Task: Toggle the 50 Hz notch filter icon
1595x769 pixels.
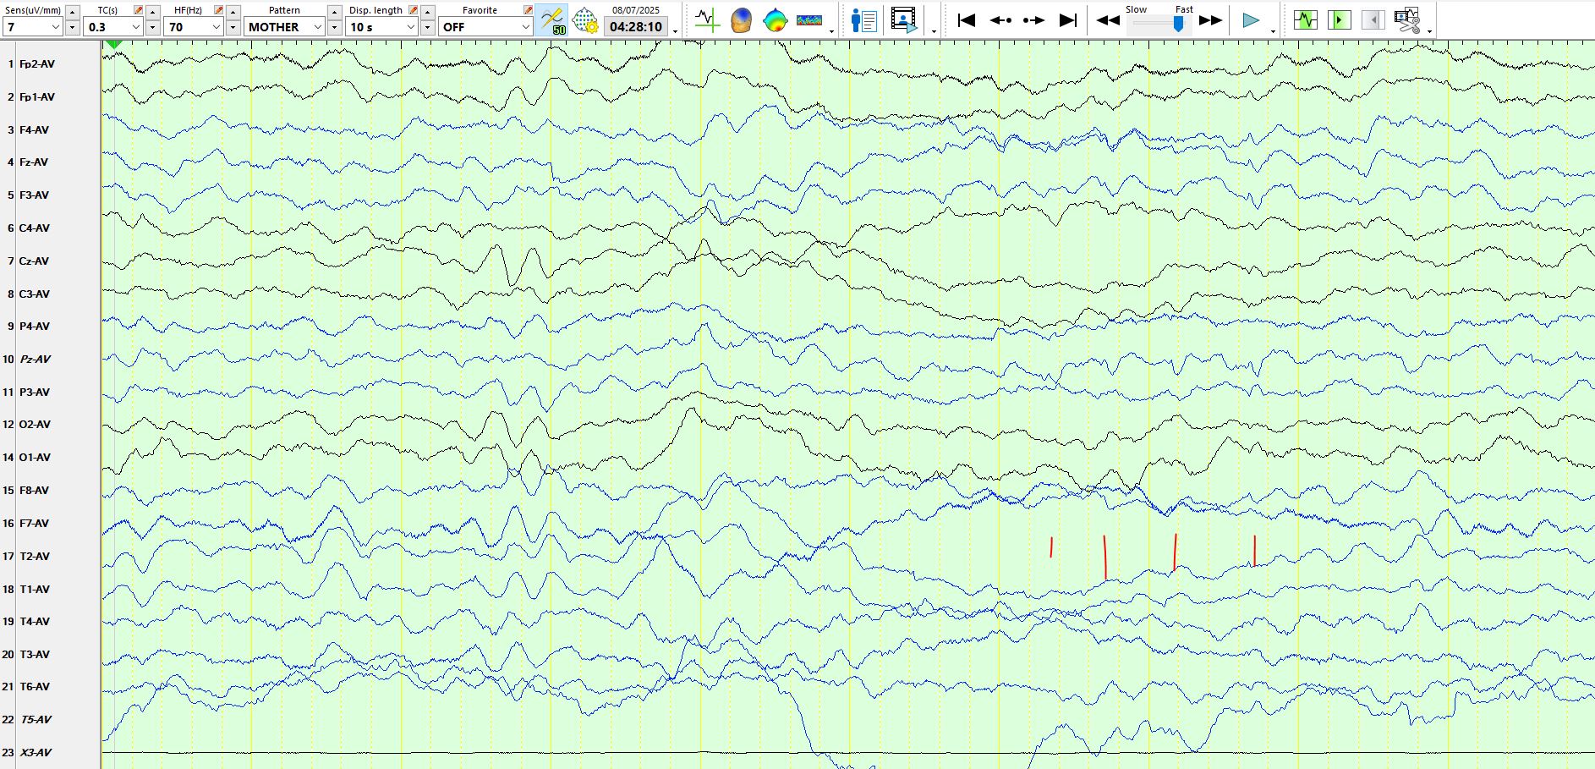Action: 552,20
